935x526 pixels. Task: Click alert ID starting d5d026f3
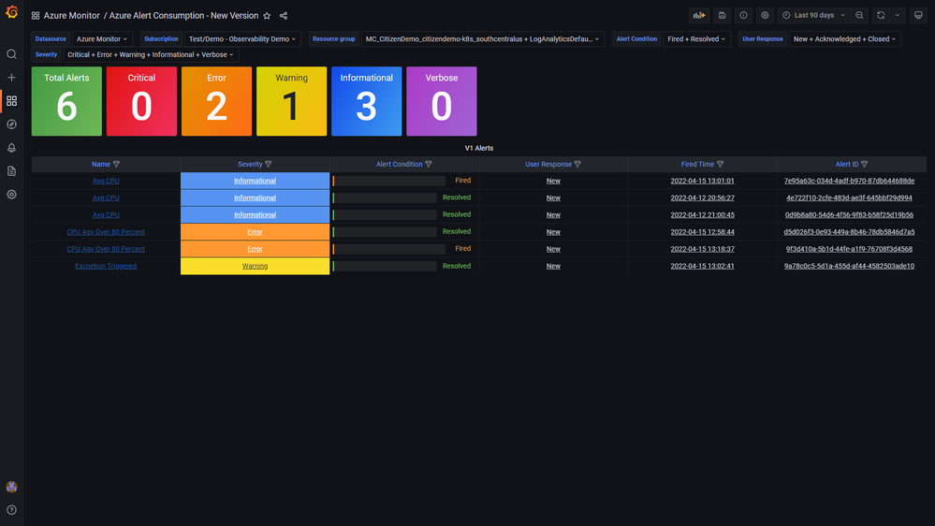coord(849,232)
